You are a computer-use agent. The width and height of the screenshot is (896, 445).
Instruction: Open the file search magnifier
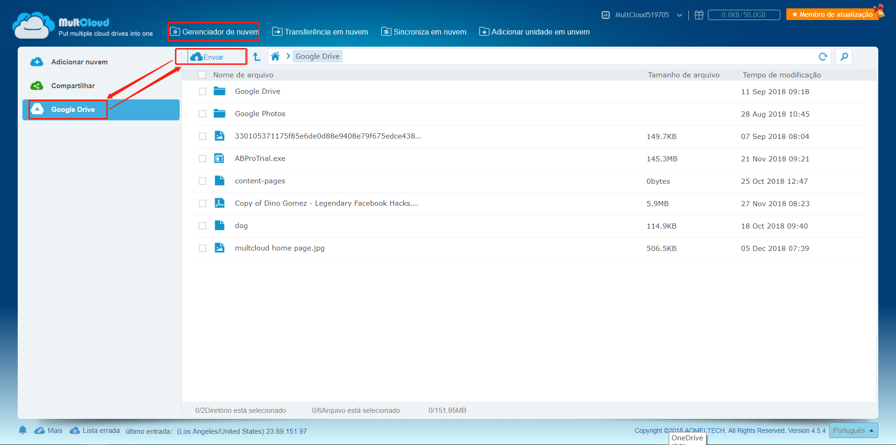point(844,56)
